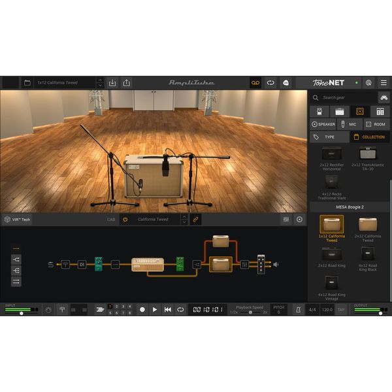Click the output speaker icon in chain
This screenshot has height=392, width=392.
(276, 264)
